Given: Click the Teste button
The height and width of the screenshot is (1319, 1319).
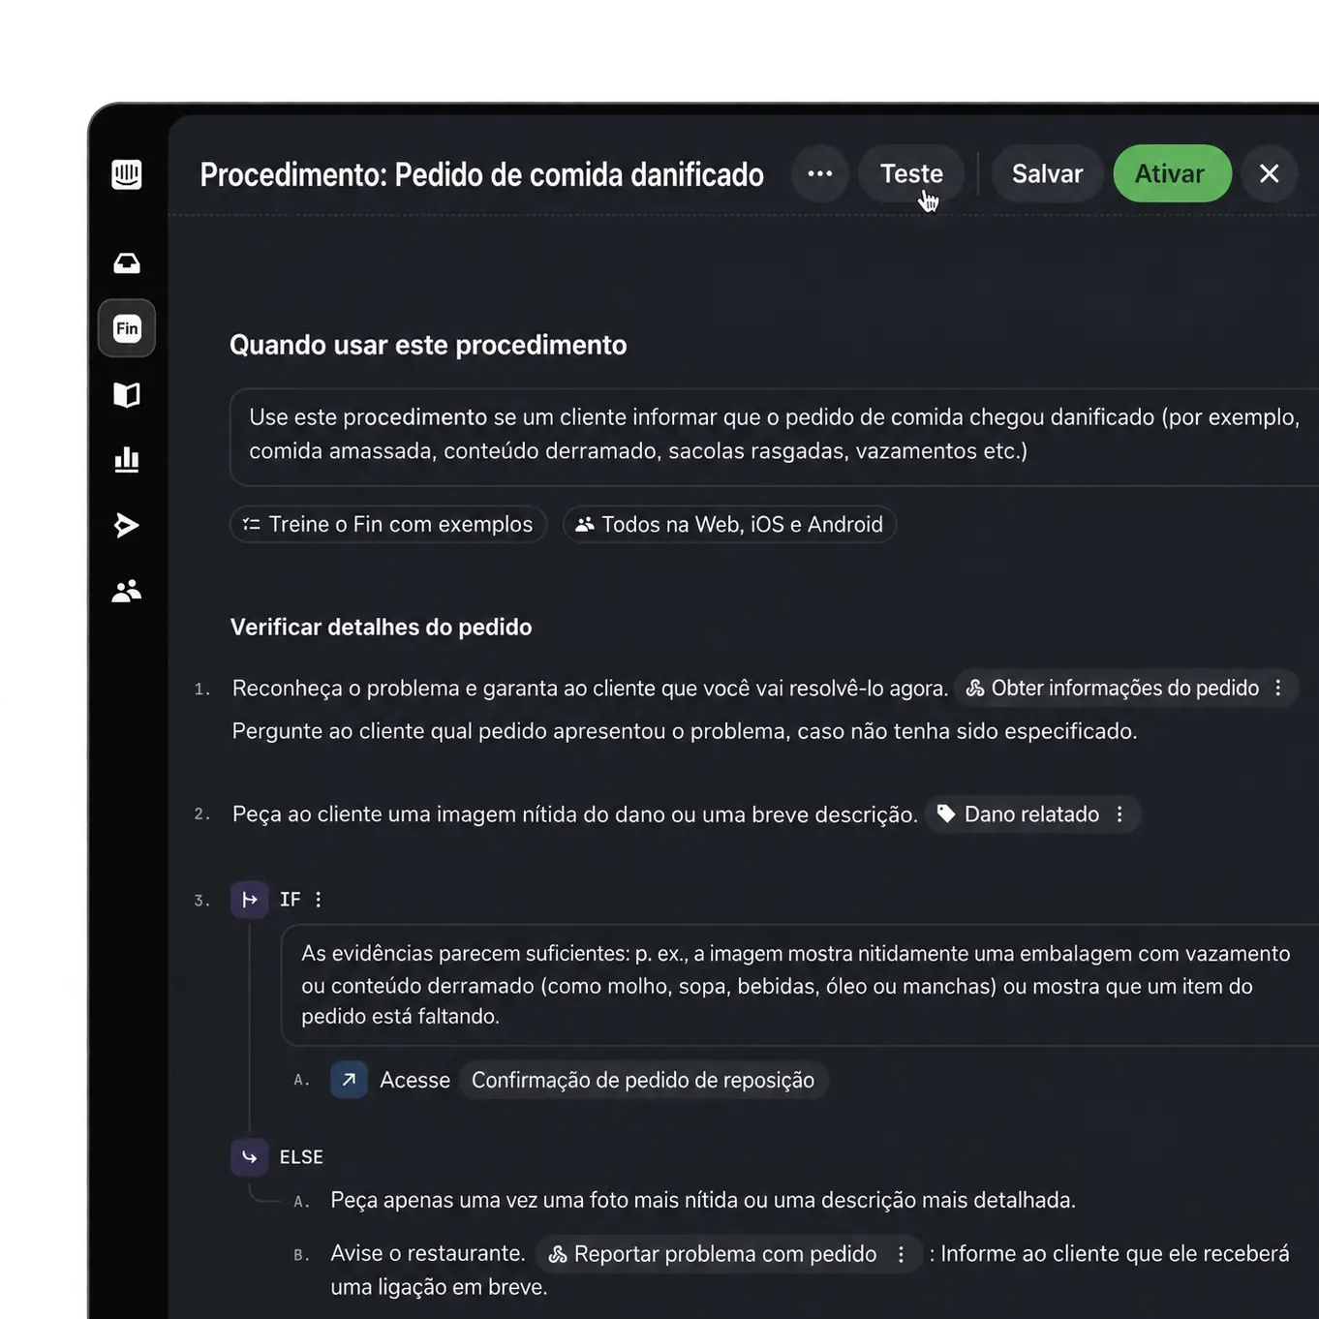Looking at the screenshot, I should (x=911, y=174).
